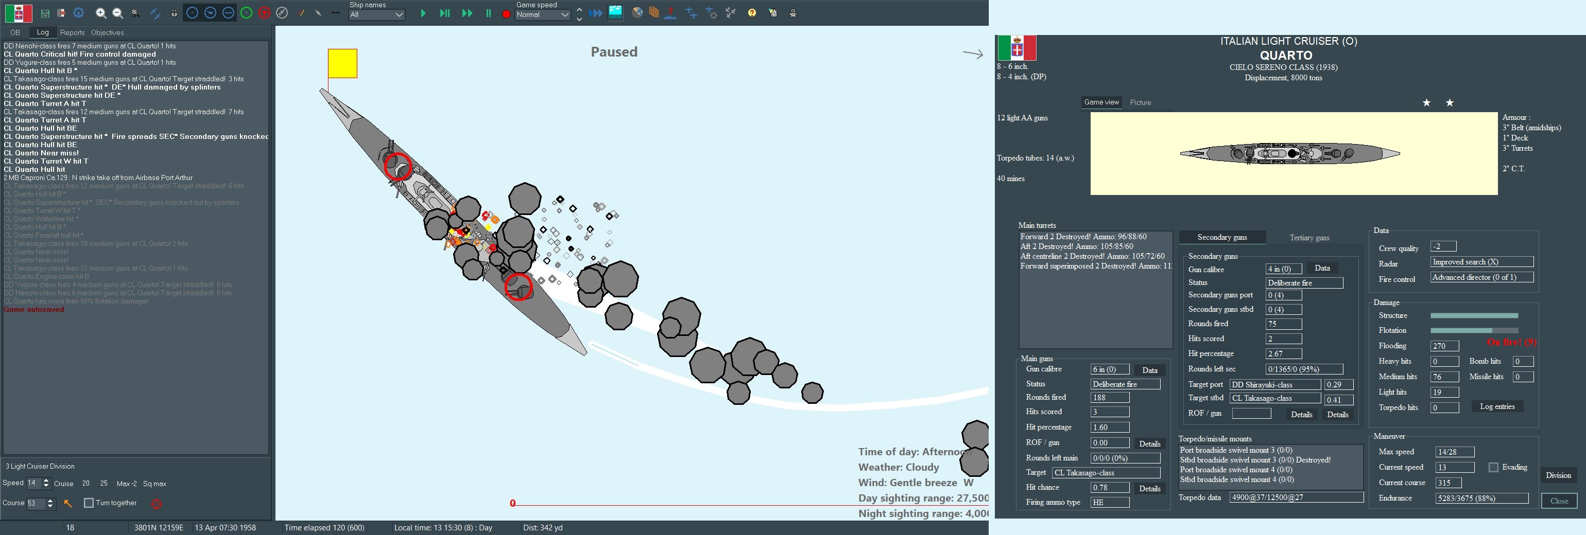Viewport: 1586px width, 535px height.
Task: Click the printer icon in toolbar
Action: [x=793, y=12]
